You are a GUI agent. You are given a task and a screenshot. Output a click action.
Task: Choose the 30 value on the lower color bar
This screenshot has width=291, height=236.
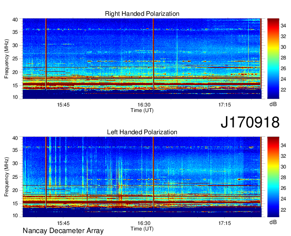coord(283,167)
